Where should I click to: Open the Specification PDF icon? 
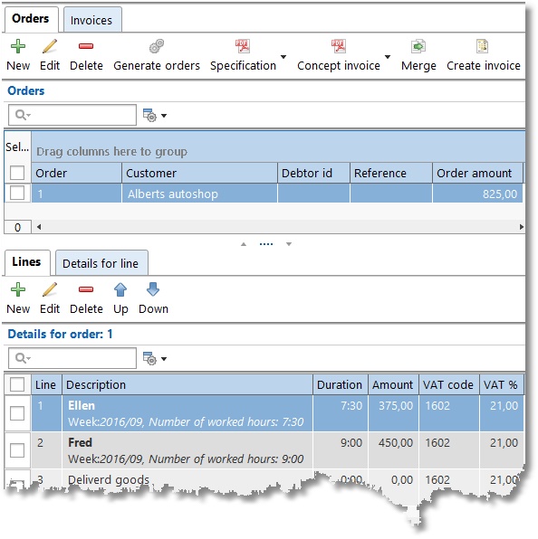click(x=243, y=46)
